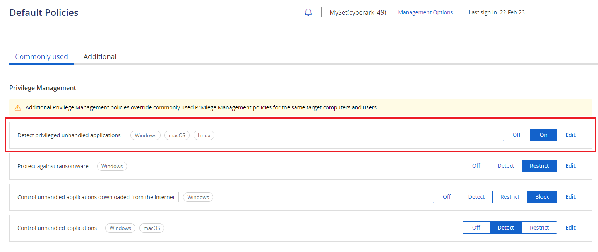Viewport: 598px width, 252px height.
Task: Open the notifications bell icon
Action: click(308, 12)
